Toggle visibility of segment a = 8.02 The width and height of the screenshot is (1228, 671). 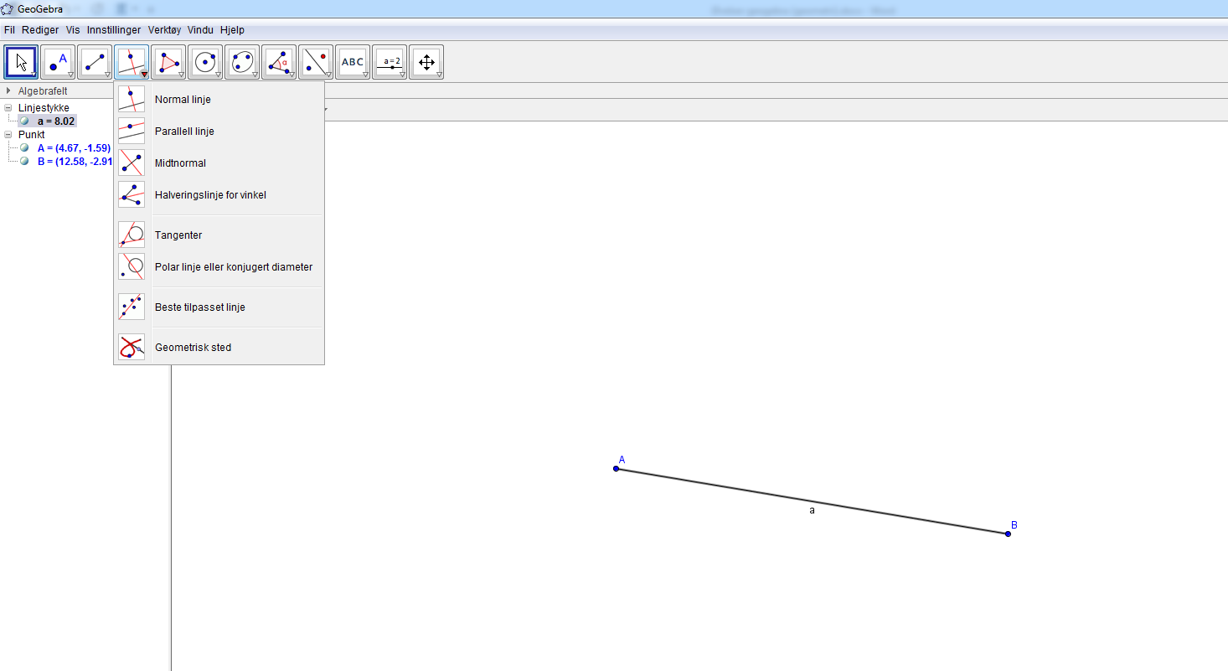pyautogui.click(x=24, y=121)
